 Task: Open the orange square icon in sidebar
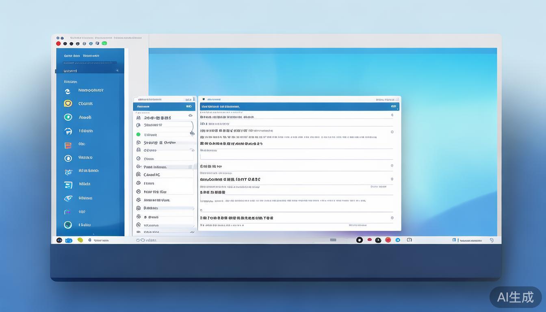tap(68, 145)
